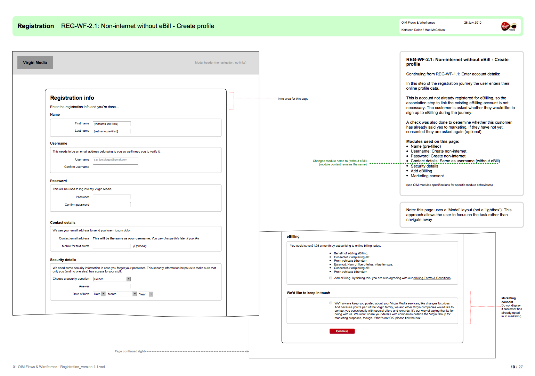Click the 'Registration info' heading
Image resolution: width=535 pixels, height=376 pixels.
click(x=72, y=98)
